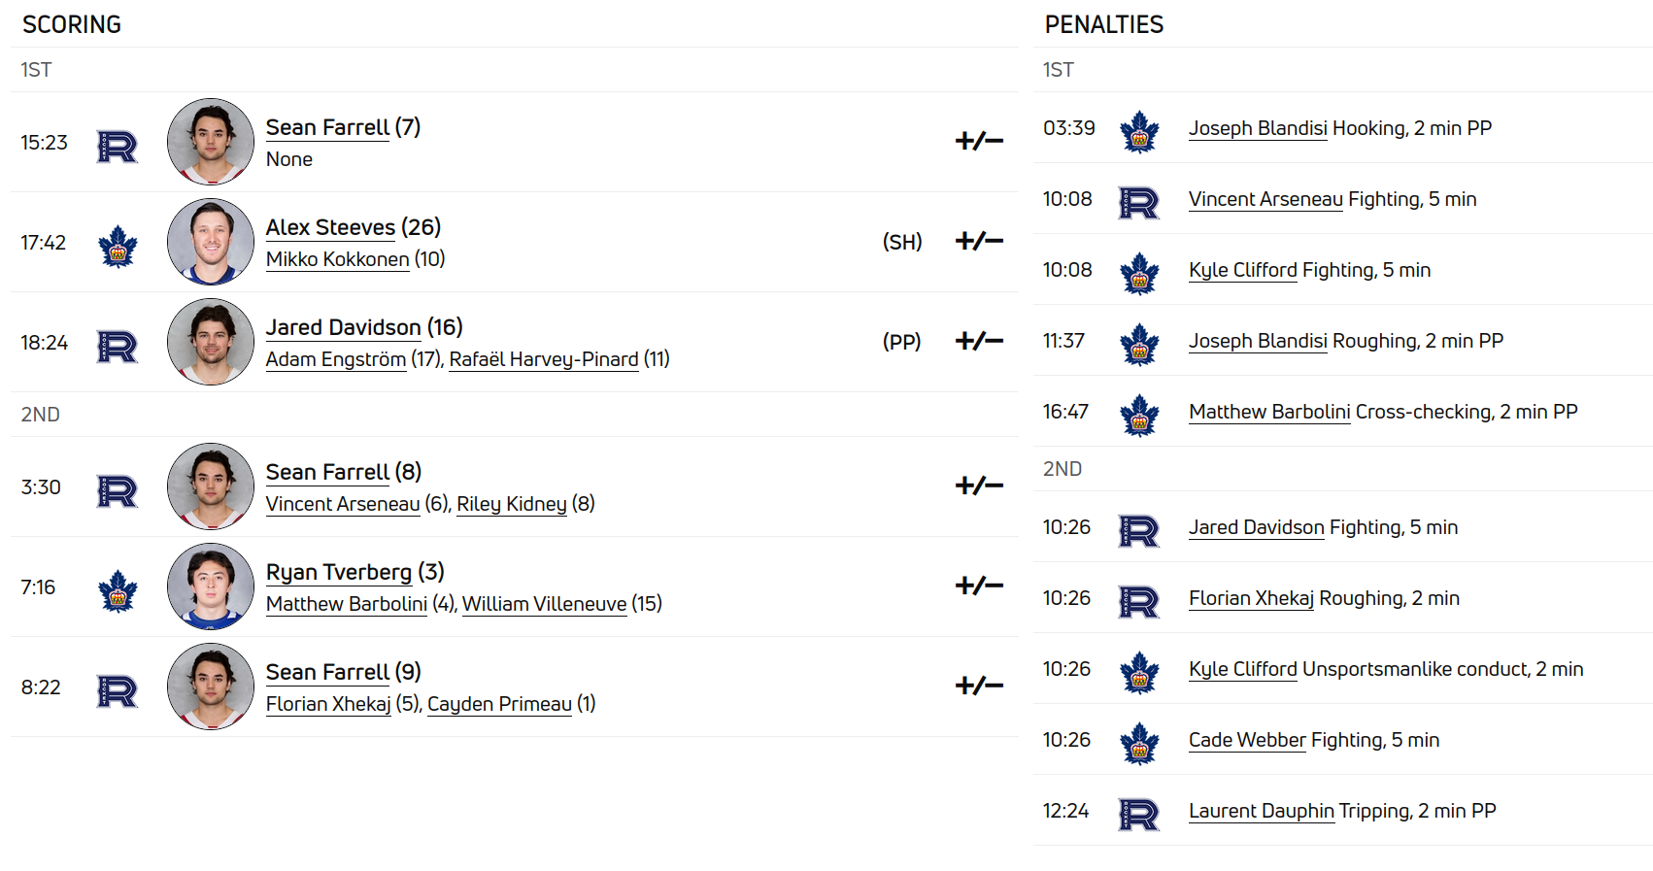Click the plus/minus icon for Sean Farrell's 15:23 goal
The height and width of the screenshot is (871, 1653).
point(979,142)
